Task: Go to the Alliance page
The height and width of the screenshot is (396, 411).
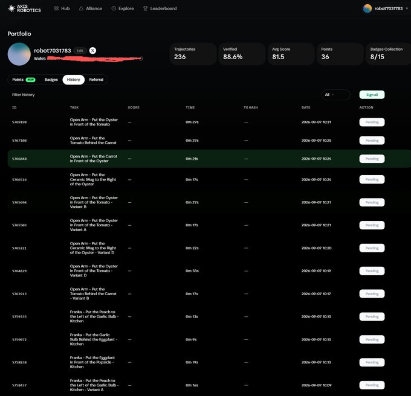Action: [x=91, y=8]
